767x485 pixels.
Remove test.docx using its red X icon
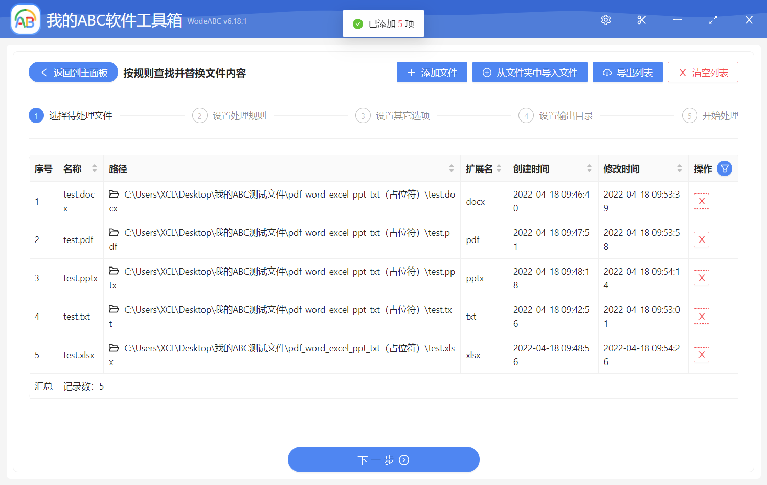click(x=701, y=201)
